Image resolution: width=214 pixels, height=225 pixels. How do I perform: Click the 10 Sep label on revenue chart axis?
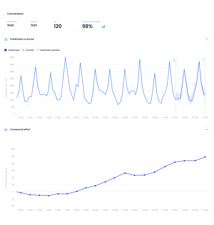(x=95, y=117)
